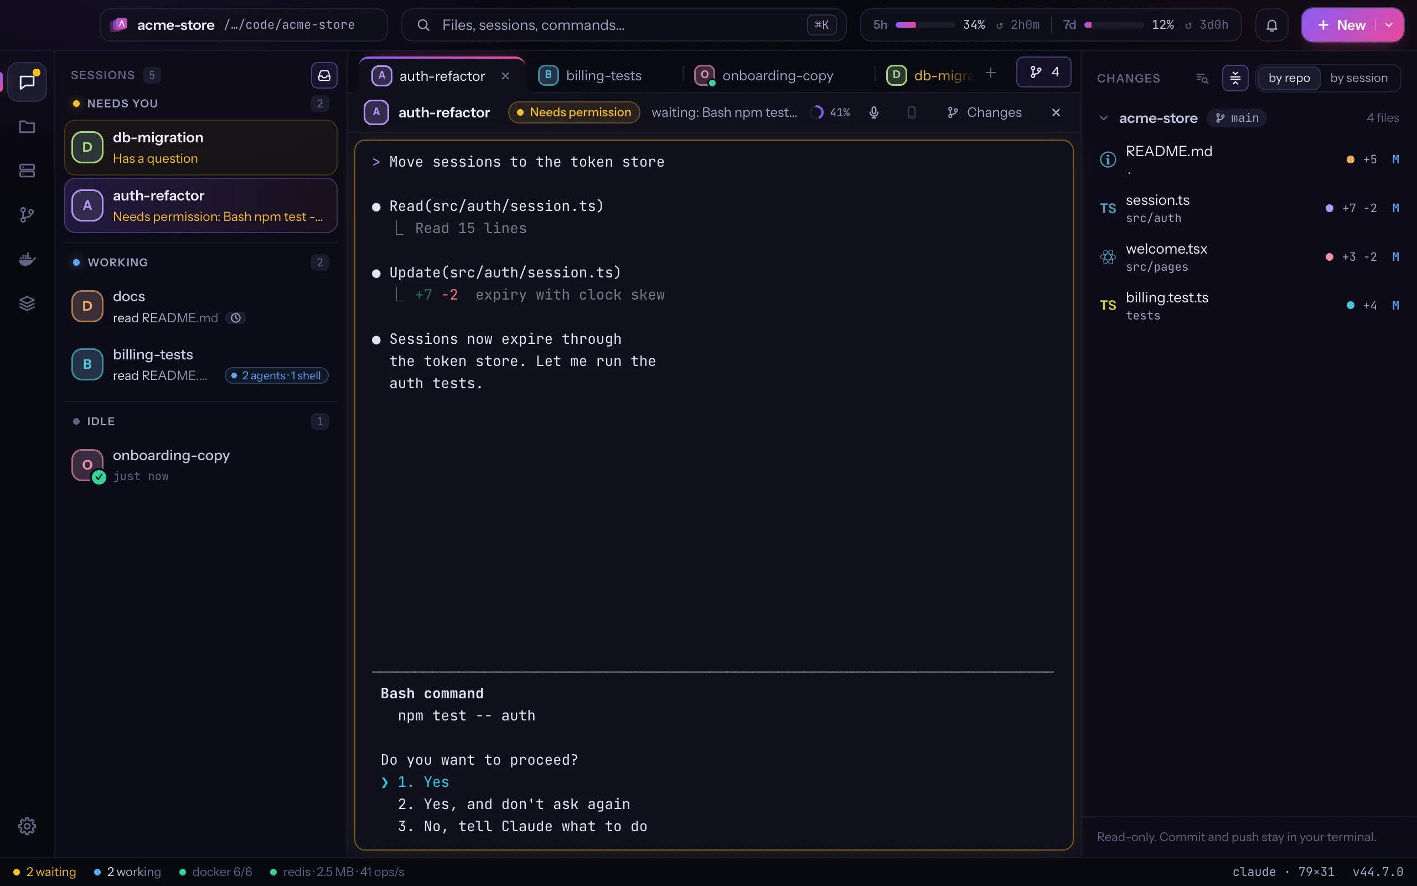The image size is (1417, 886).
Task: Open the chat sessions sidebar icon
Action: coord(27,82)
